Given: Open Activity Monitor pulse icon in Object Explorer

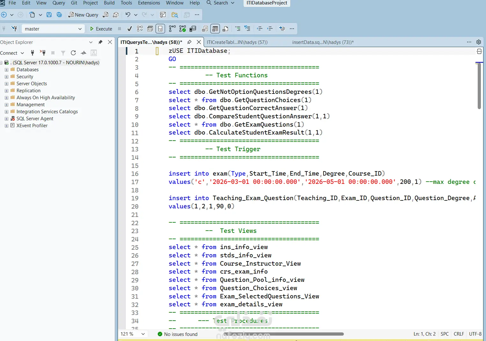Looking at the screenshot, I should click(x=83, y=53).
